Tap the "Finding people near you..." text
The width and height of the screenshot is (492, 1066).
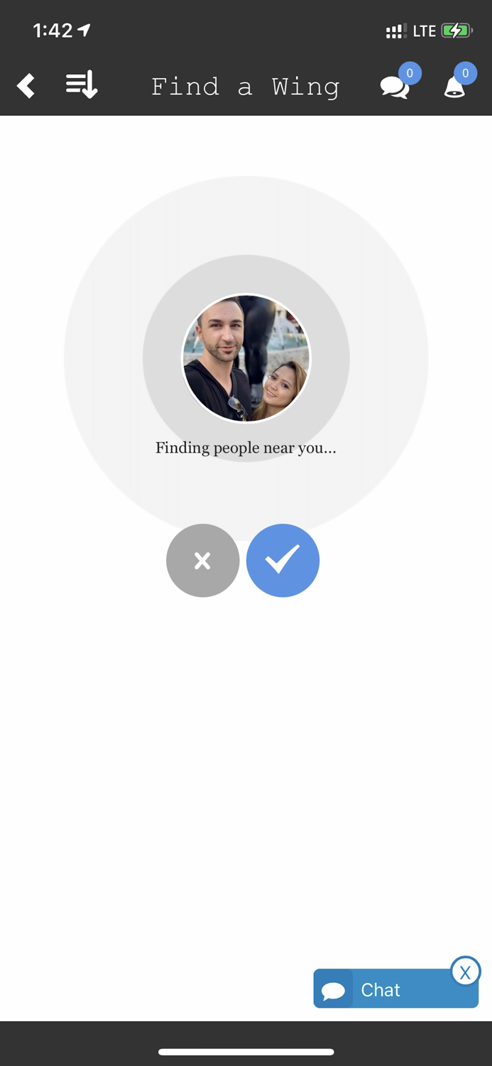[246, 448]
